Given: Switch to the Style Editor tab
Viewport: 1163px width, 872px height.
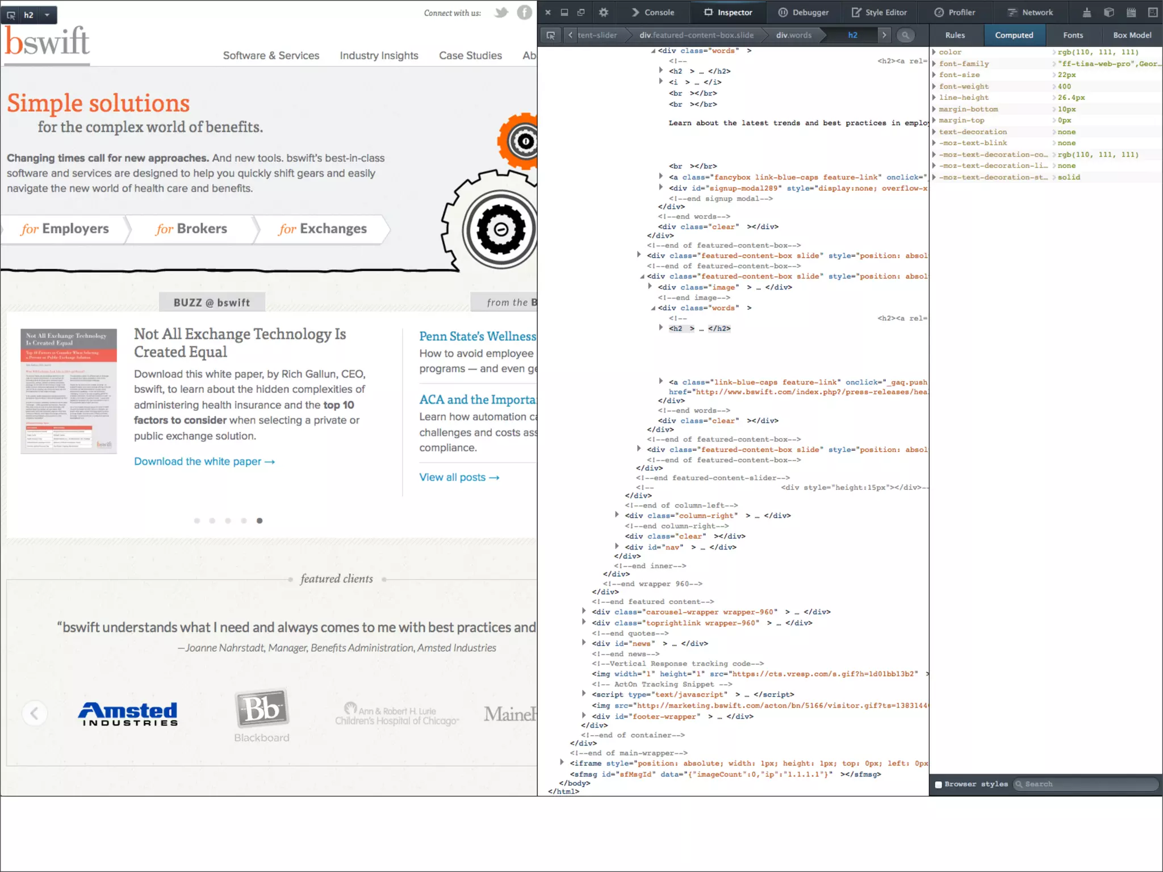Looking at the screenshot, I should 879,12.
